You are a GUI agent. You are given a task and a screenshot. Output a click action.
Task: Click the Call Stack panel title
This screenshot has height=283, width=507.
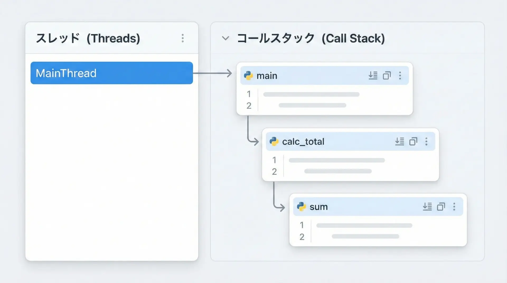[x=311, y=39]
